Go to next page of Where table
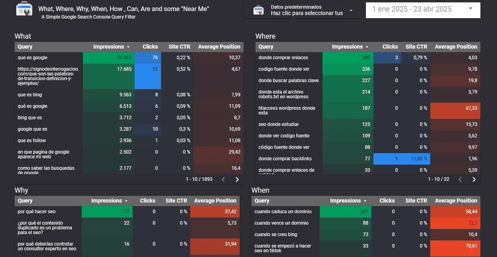Image resolution: width=497 pixels, height=257 pixels. point(474,179)
